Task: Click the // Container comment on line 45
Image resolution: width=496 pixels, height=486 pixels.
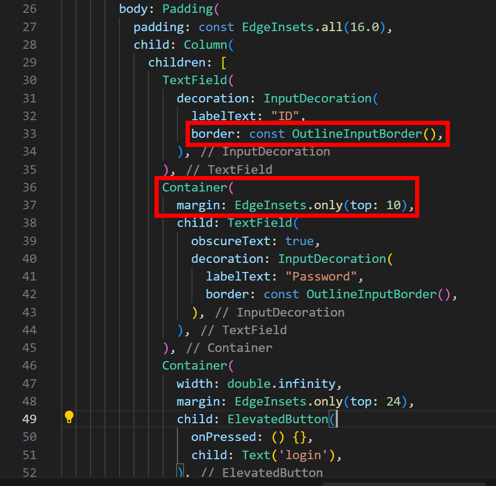Action: click(229, 348)
